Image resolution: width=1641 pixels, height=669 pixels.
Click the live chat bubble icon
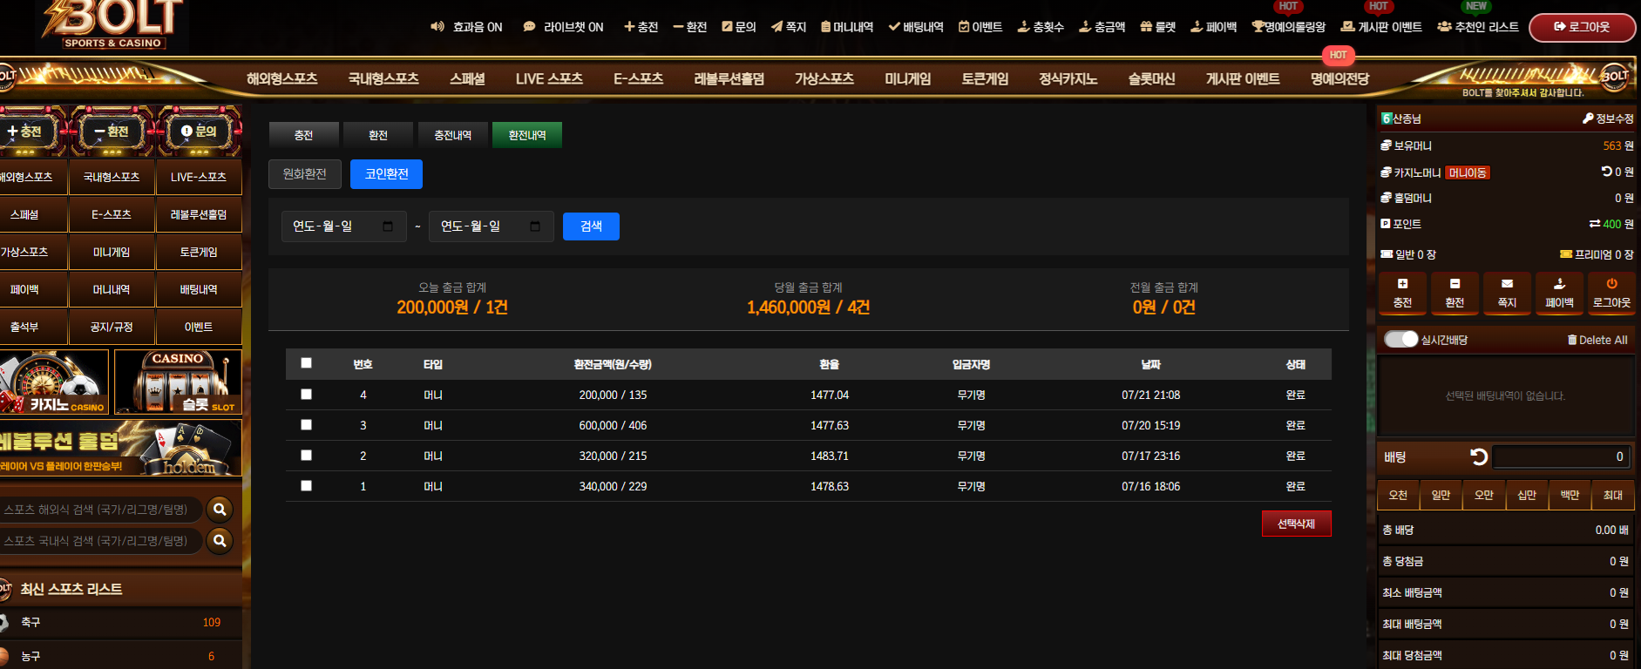[529, 27]
